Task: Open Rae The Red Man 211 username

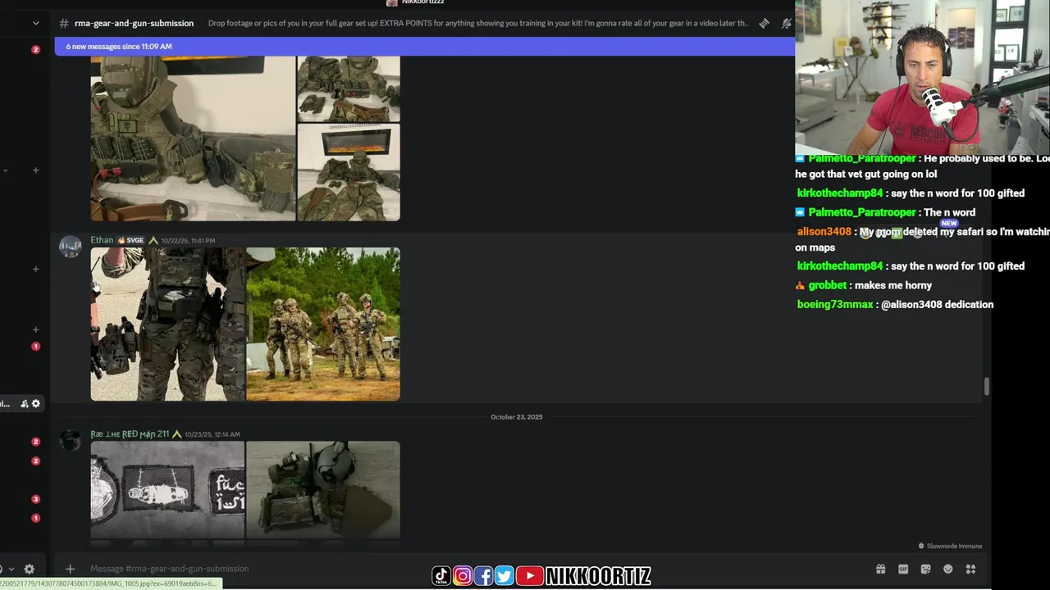Action: 130,434
